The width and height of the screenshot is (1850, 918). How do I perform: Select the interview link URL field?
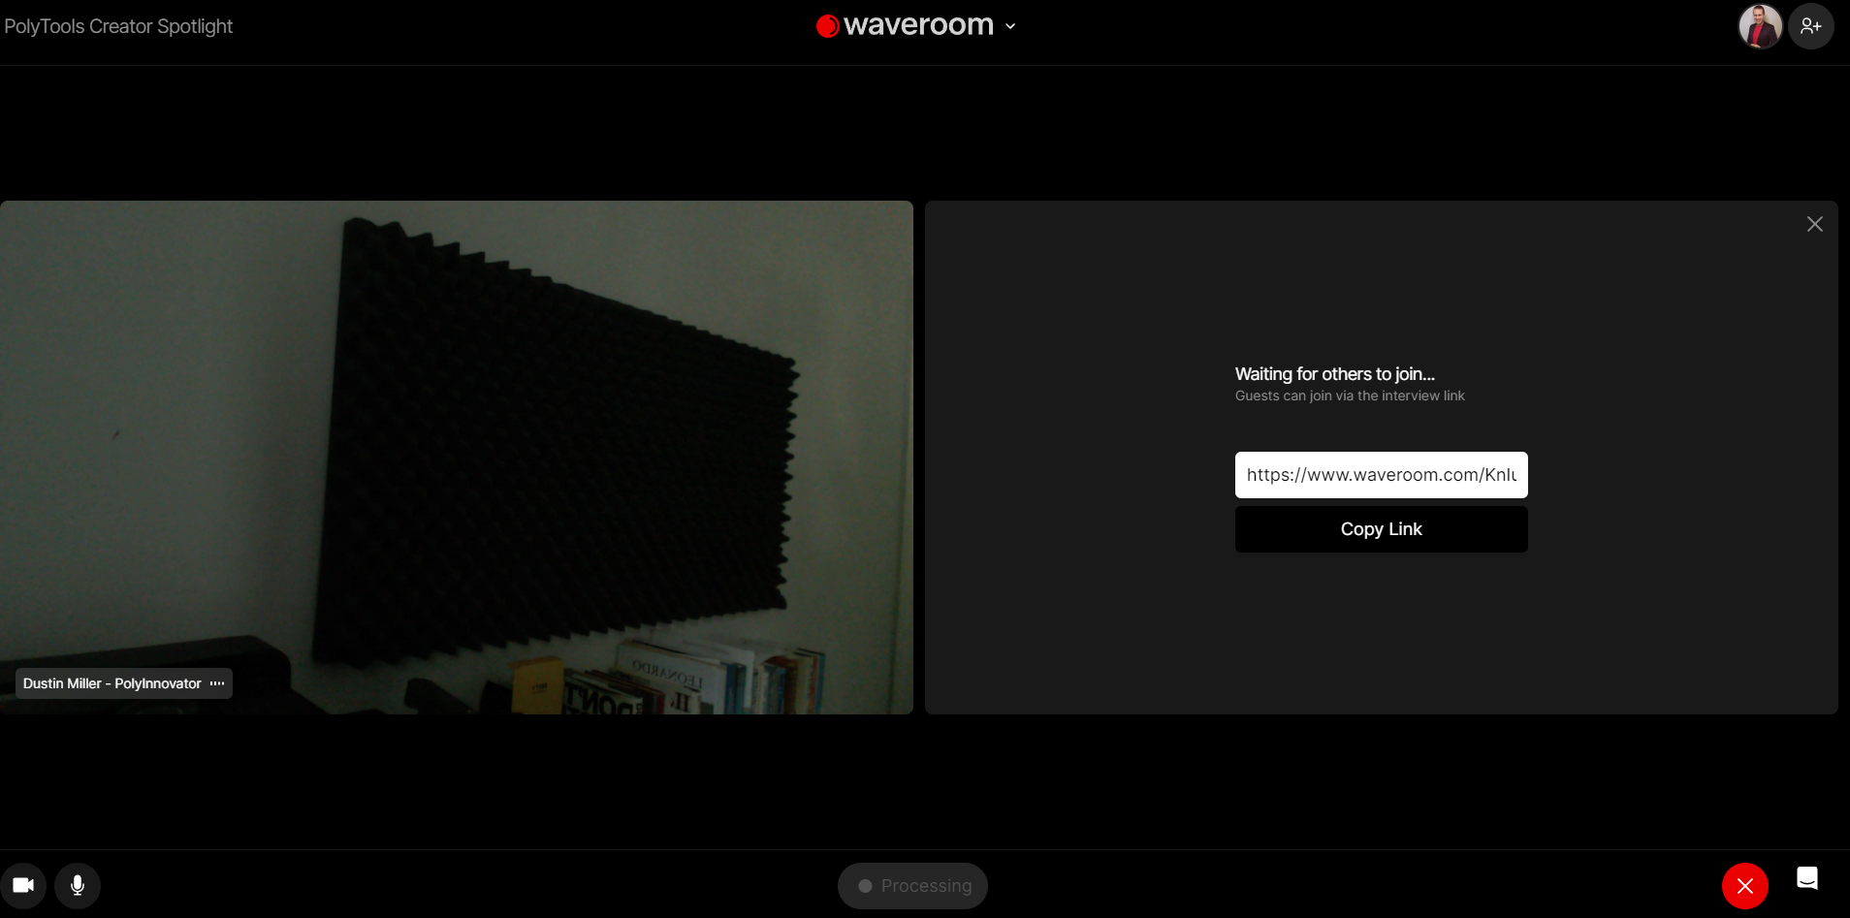(x=1381, y=475)
